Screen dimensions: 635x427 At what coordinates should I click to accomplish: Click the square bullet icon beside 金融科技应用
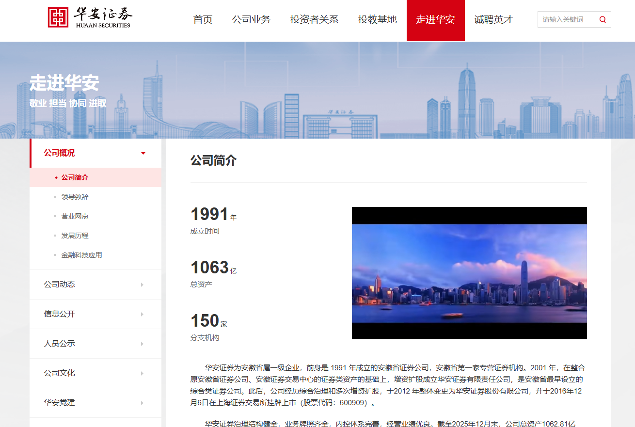(55, 255)
